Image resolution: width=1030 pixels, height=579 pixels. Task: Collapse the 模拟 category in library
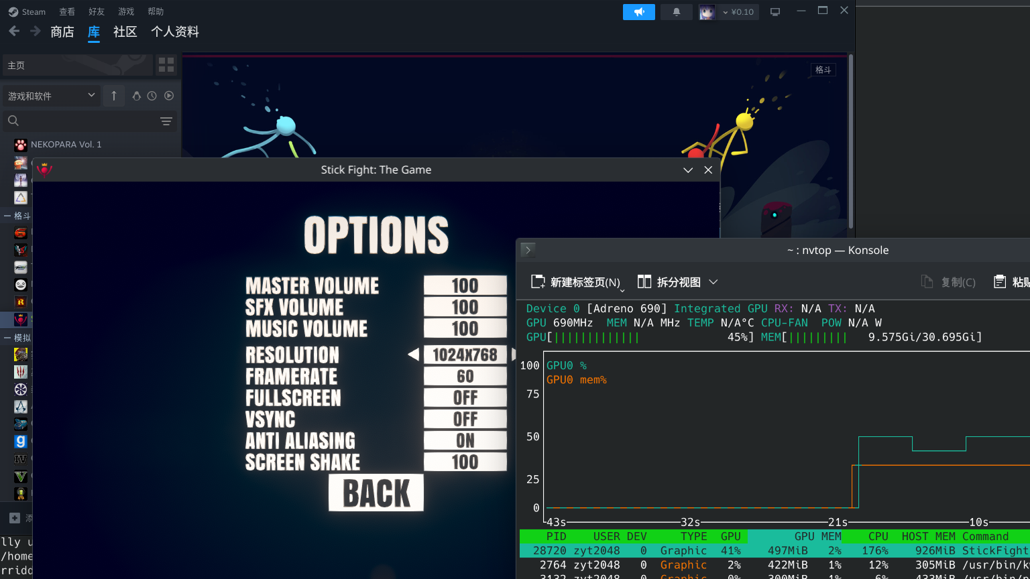[x=8, y=338]
